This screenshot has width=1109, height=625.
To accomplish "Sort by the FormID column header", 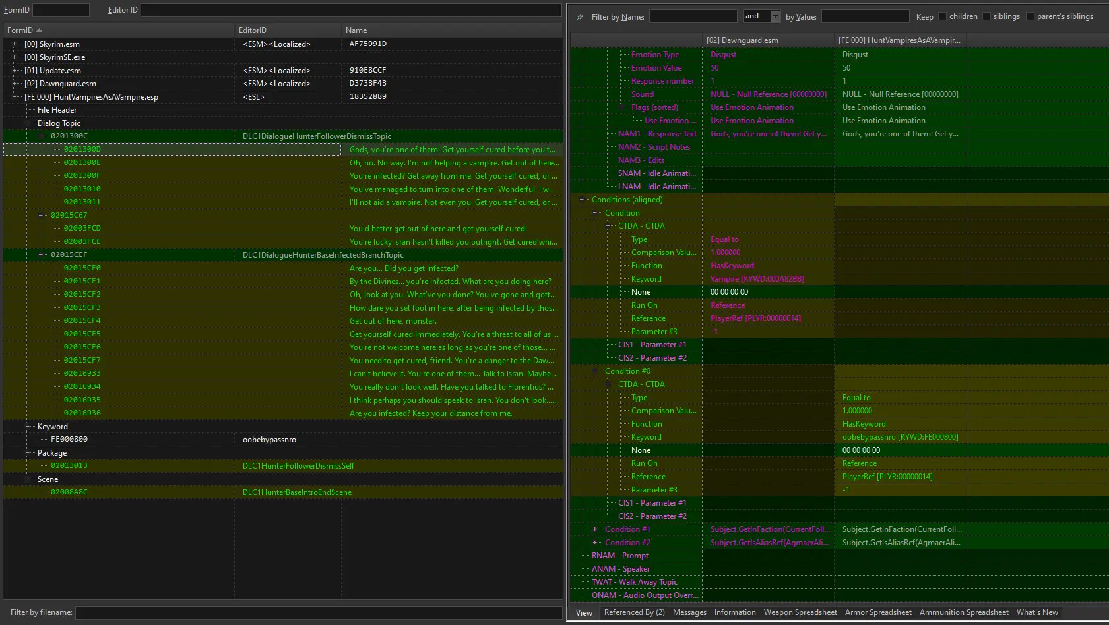I will click(x=119, y=30).
